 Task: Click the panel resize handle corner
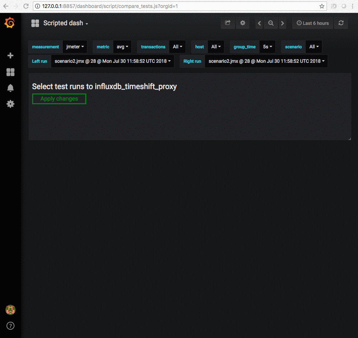pos(350,139)
